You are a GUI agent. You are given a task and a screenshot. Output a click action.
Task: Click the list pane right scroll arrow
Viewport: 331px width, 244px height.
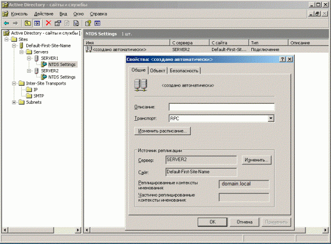coord(326,230)
